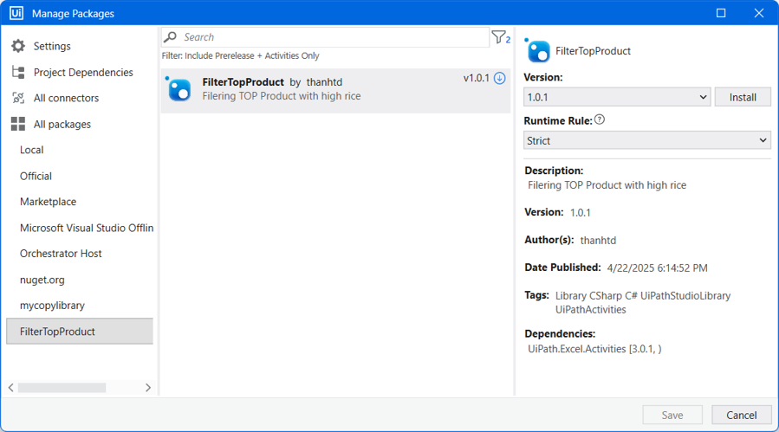The width and height of the screenshot is (779, 432).
Task: Select the Local package feed
Action: tap(32, 150)
